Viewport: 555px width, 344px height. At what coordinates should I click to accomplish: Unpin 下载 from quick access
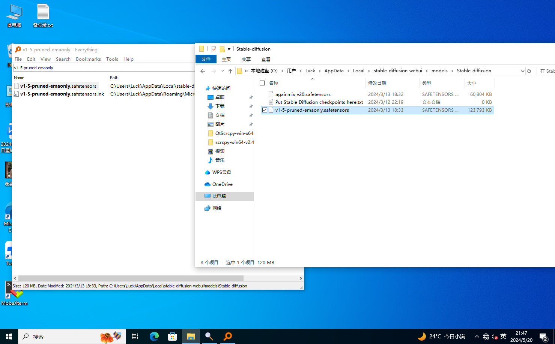click(251, 106)
